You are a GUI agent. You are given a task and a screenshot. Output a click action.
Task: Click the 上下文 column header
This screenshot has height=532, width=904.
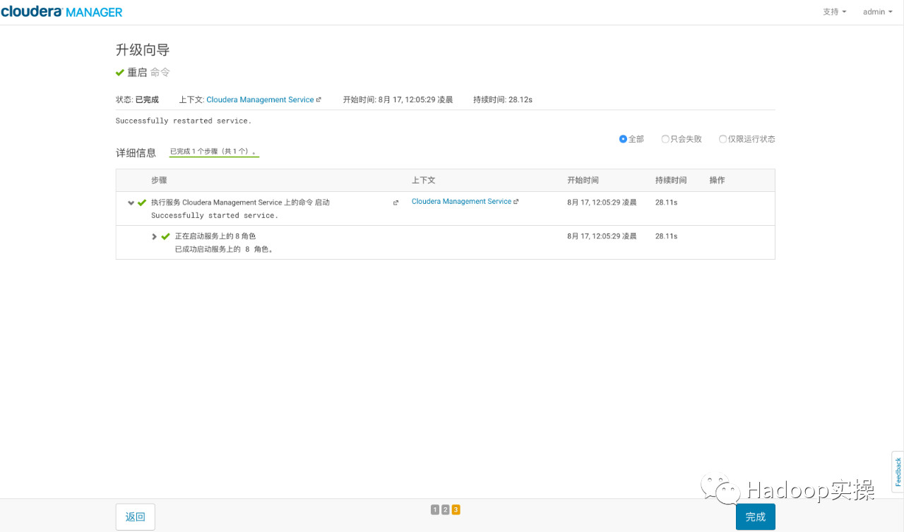(424, 180)
